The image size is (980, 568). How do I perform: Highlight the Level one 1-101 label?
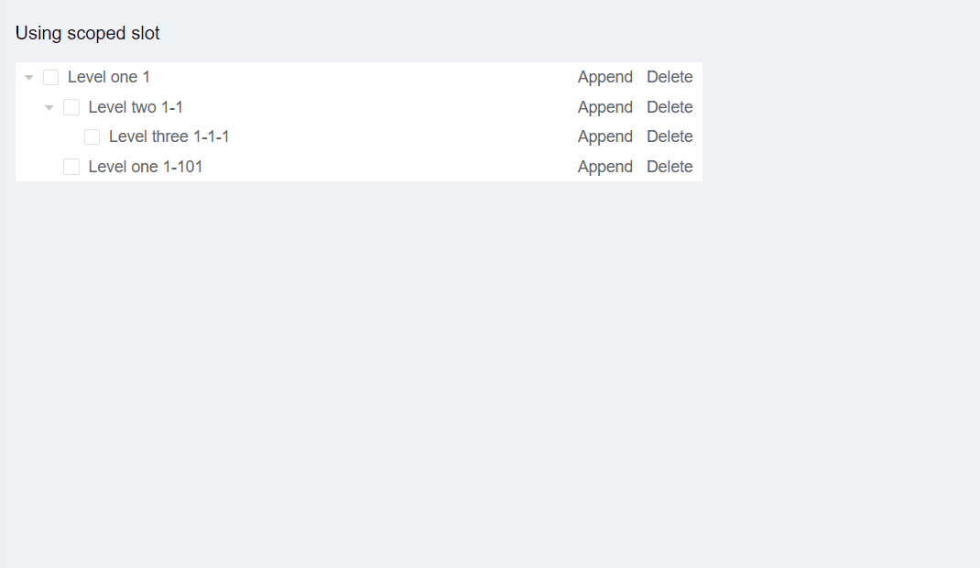tap(146, 167)
